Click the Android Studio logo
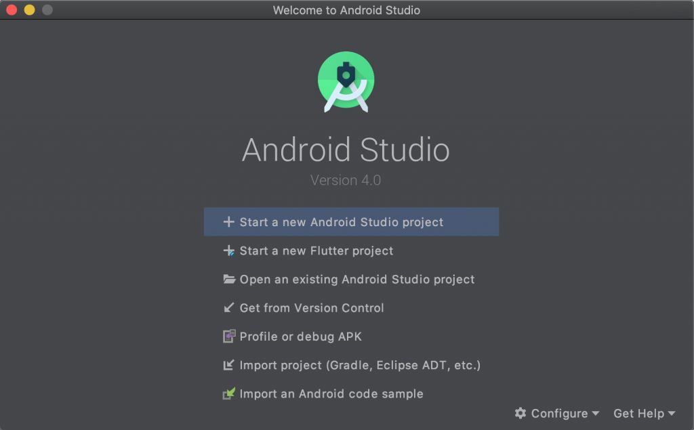This screenshot has height=430, width=694. pos(346,81)
